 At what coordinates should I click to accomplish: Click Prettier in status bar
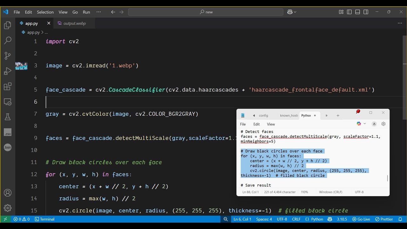pos(384,219)
